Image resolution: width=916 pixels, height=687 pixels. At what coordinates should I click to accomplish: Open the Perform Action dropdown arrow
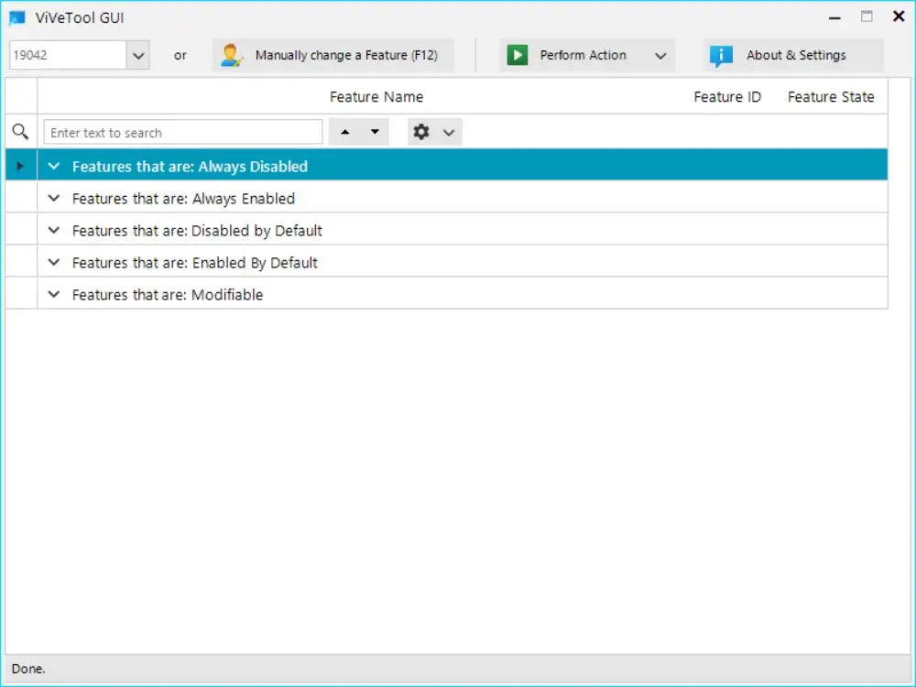[x=661, y=55]
